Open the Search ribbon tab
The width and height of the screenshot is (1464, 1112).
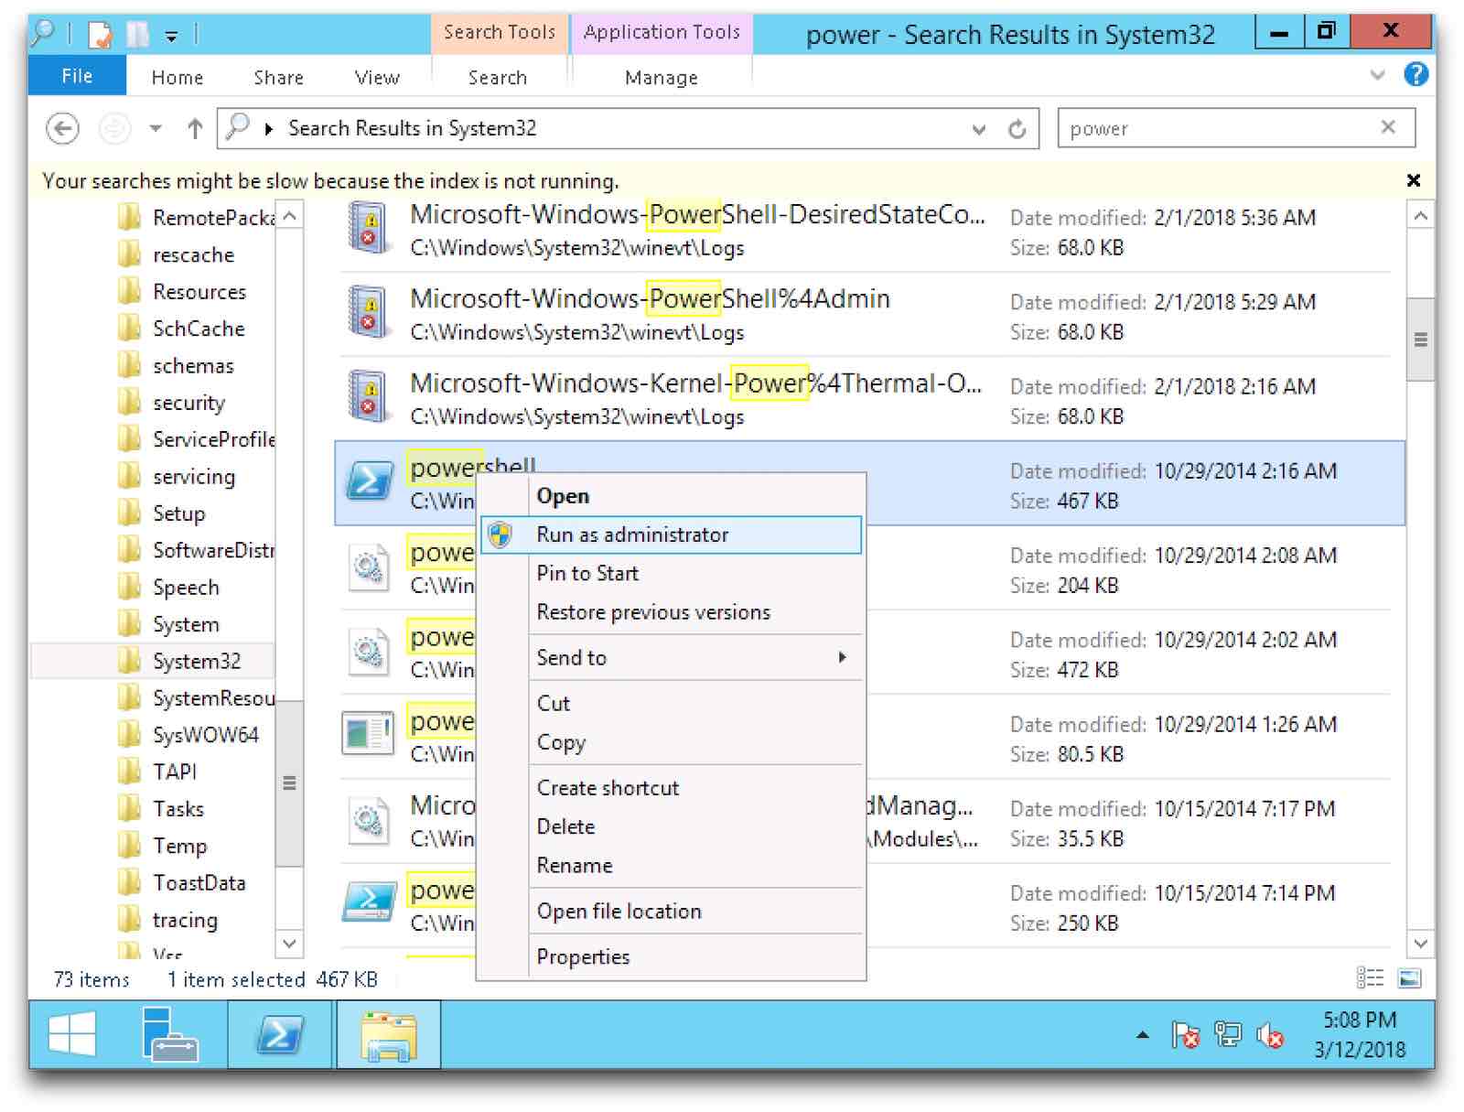click(498, 78)
